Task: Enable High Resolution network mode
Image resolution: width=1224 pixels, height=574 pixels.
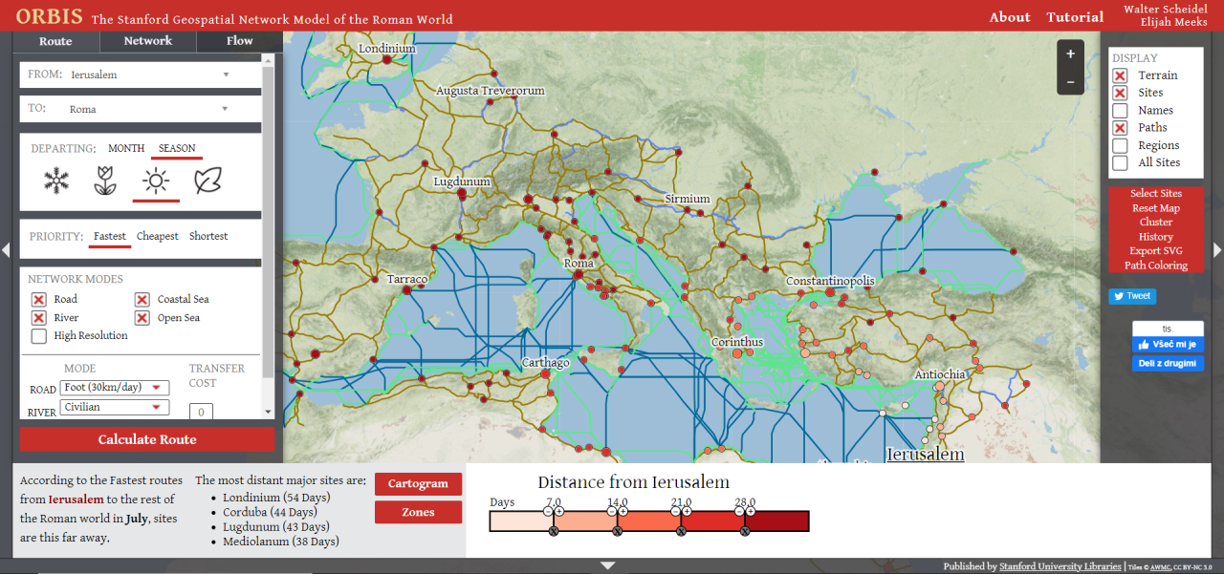Action: point(39,336)
